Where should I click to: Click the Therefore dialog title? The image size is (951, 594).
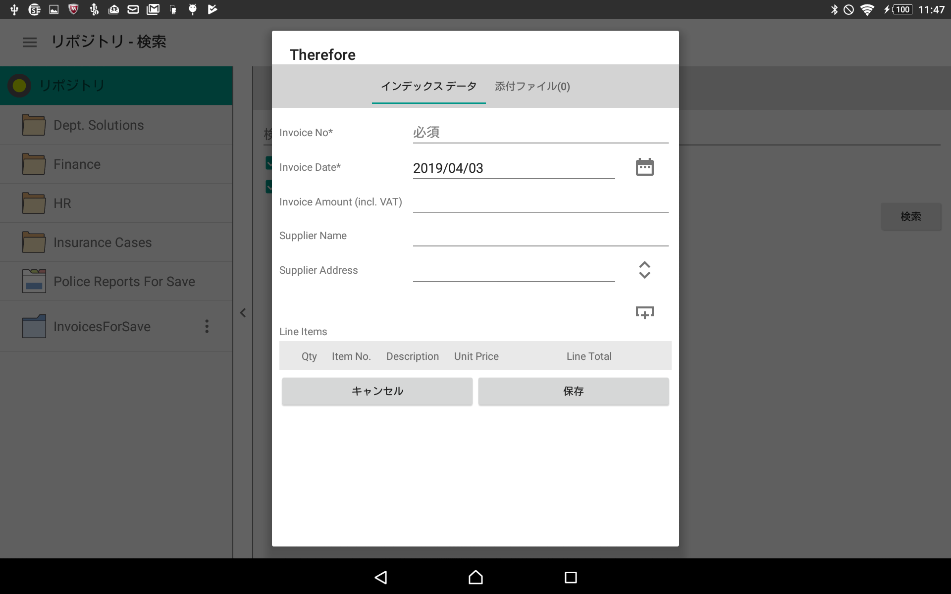[322, 54]
